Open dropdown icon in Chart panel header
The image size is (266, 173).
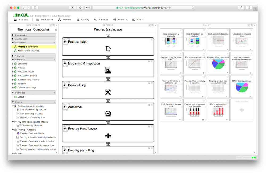click(x=248, y=25)
